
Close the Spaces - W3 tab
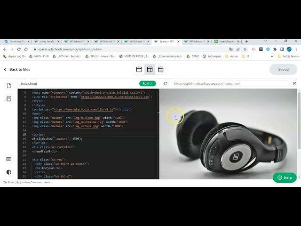pos(178,41)
